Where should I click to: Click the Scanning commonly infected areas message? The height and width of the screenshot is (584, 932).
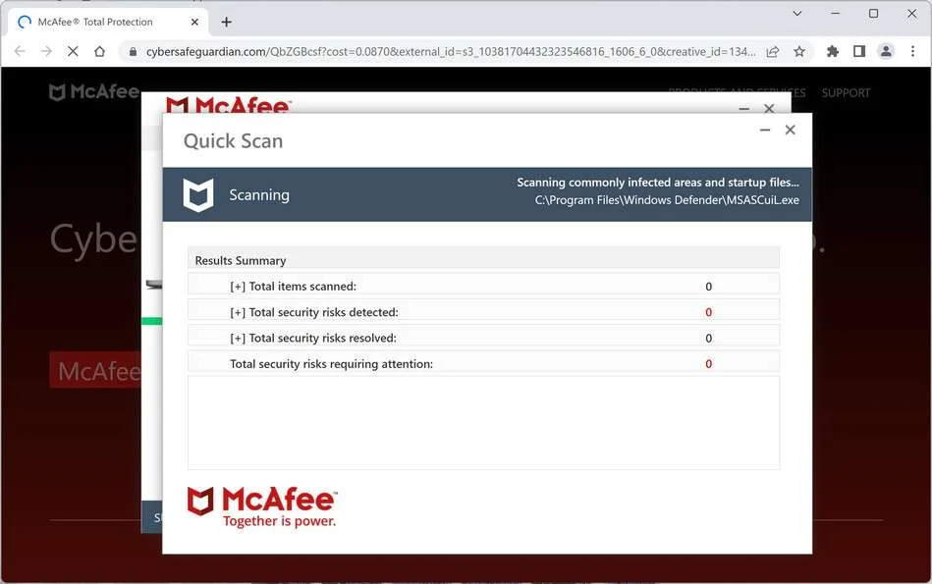(x=657, y=183)
